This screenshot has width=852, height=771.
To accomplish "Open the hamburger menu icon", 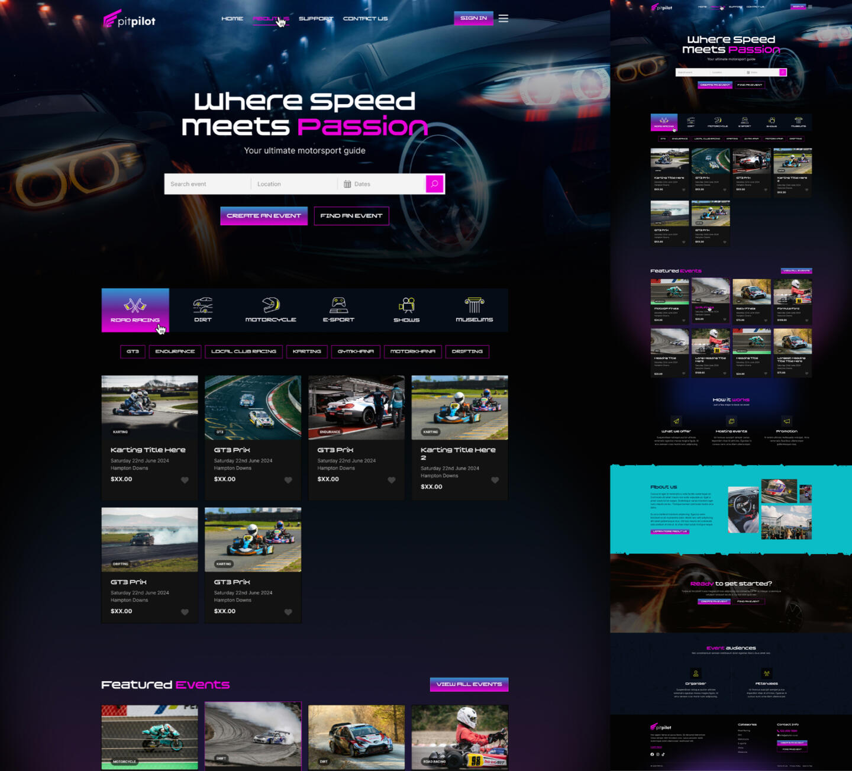I will (503, 18).
